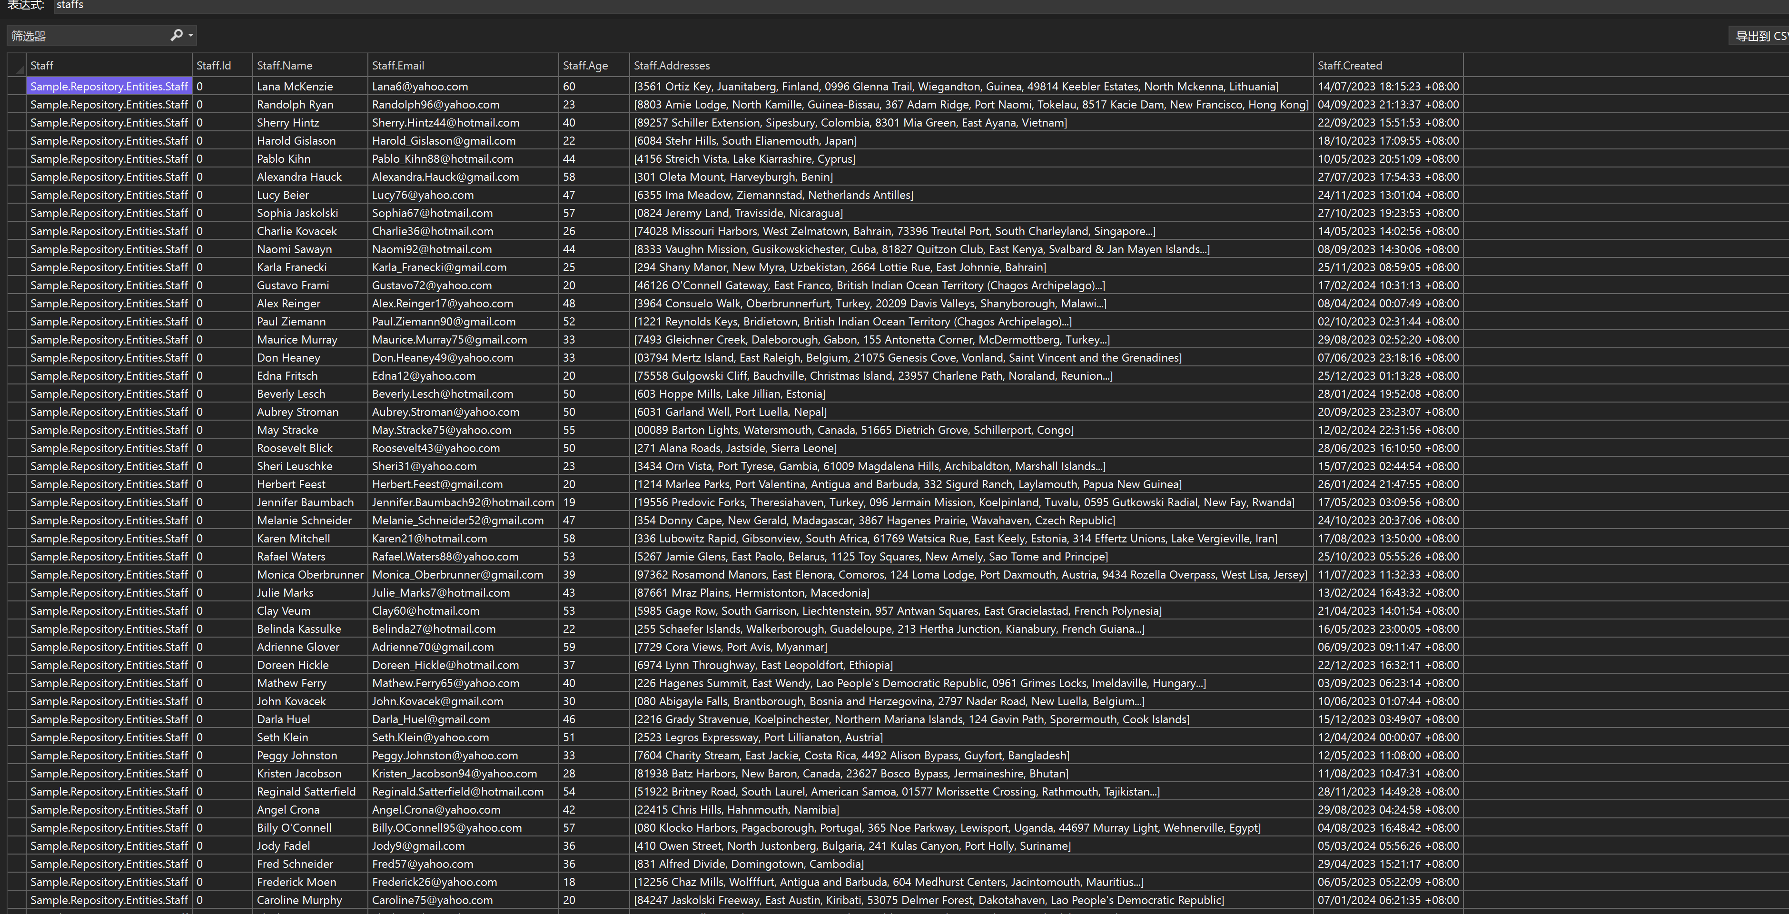The width and height of the screenshot is (1789, 914).
Task: Click the Staff.Id column header
Action: 222,65
